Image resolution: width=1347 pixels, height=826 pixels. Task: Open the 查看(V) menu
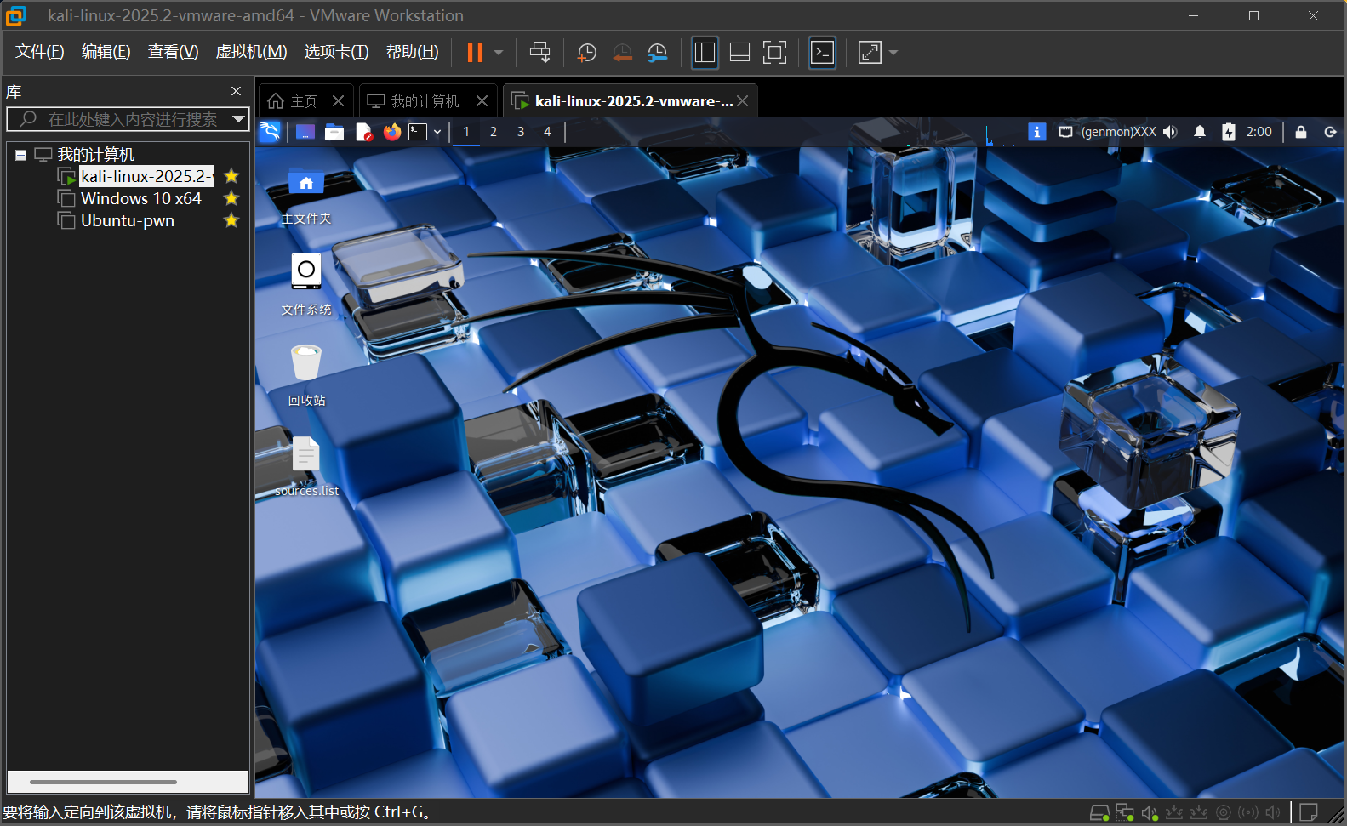click(173, 52)
